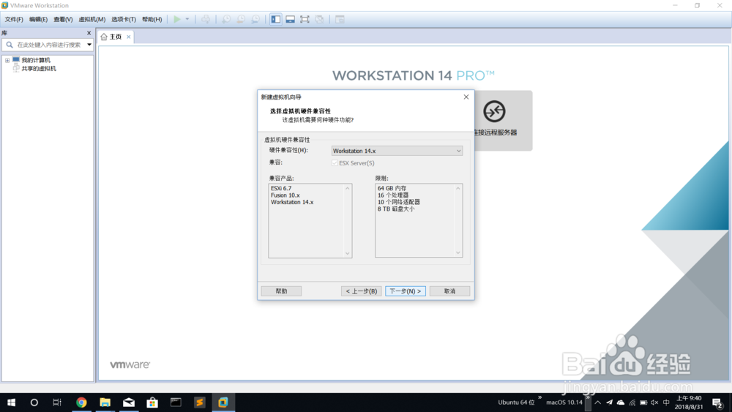Open the 帮助(H) menu
732x412 pixels.
coord(152,19)
